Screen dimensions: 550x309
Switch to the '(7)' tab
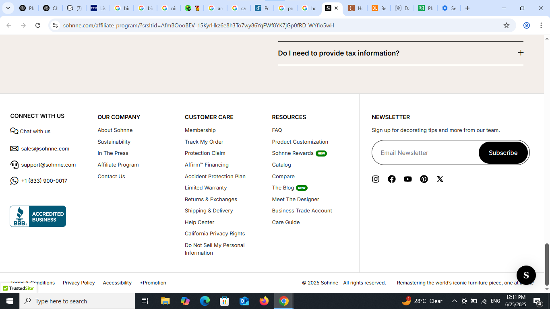tap(74, 8)
